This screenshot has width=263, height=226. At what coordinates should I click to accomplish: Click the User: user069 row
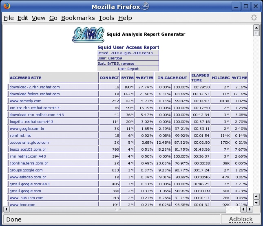pyautogui.click(x=128, y=58)
